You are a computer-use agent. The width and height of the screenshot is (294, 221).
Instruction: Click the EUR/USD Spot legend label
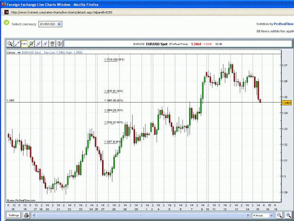32,53
